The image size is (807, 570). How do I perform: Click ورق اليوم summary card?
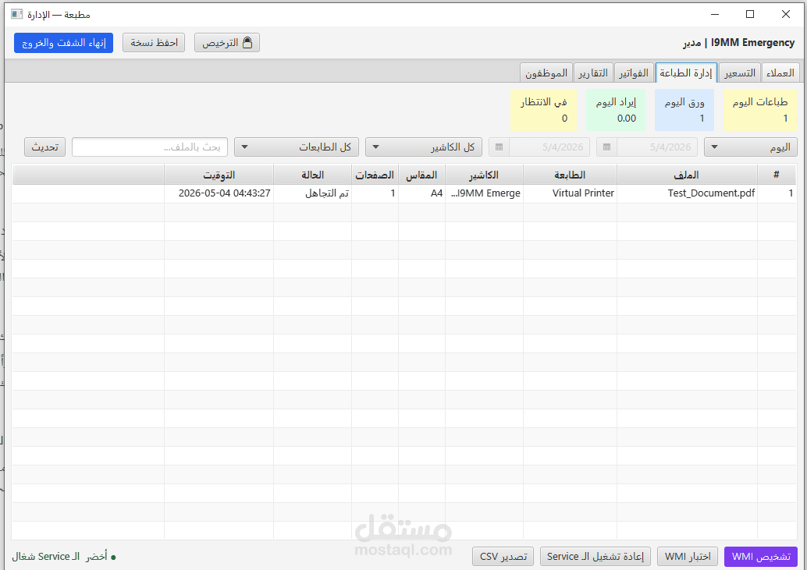pyautogui.click(x=684, y=110)
